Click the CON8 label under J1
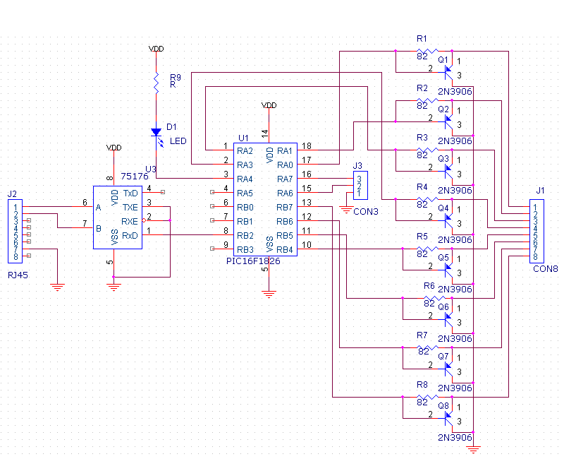 click(x=545, y=269)
